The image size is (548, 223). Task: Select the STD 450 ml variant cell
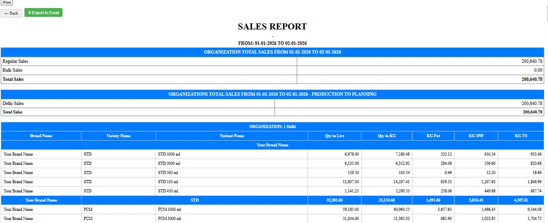click(x=232, y=191)
